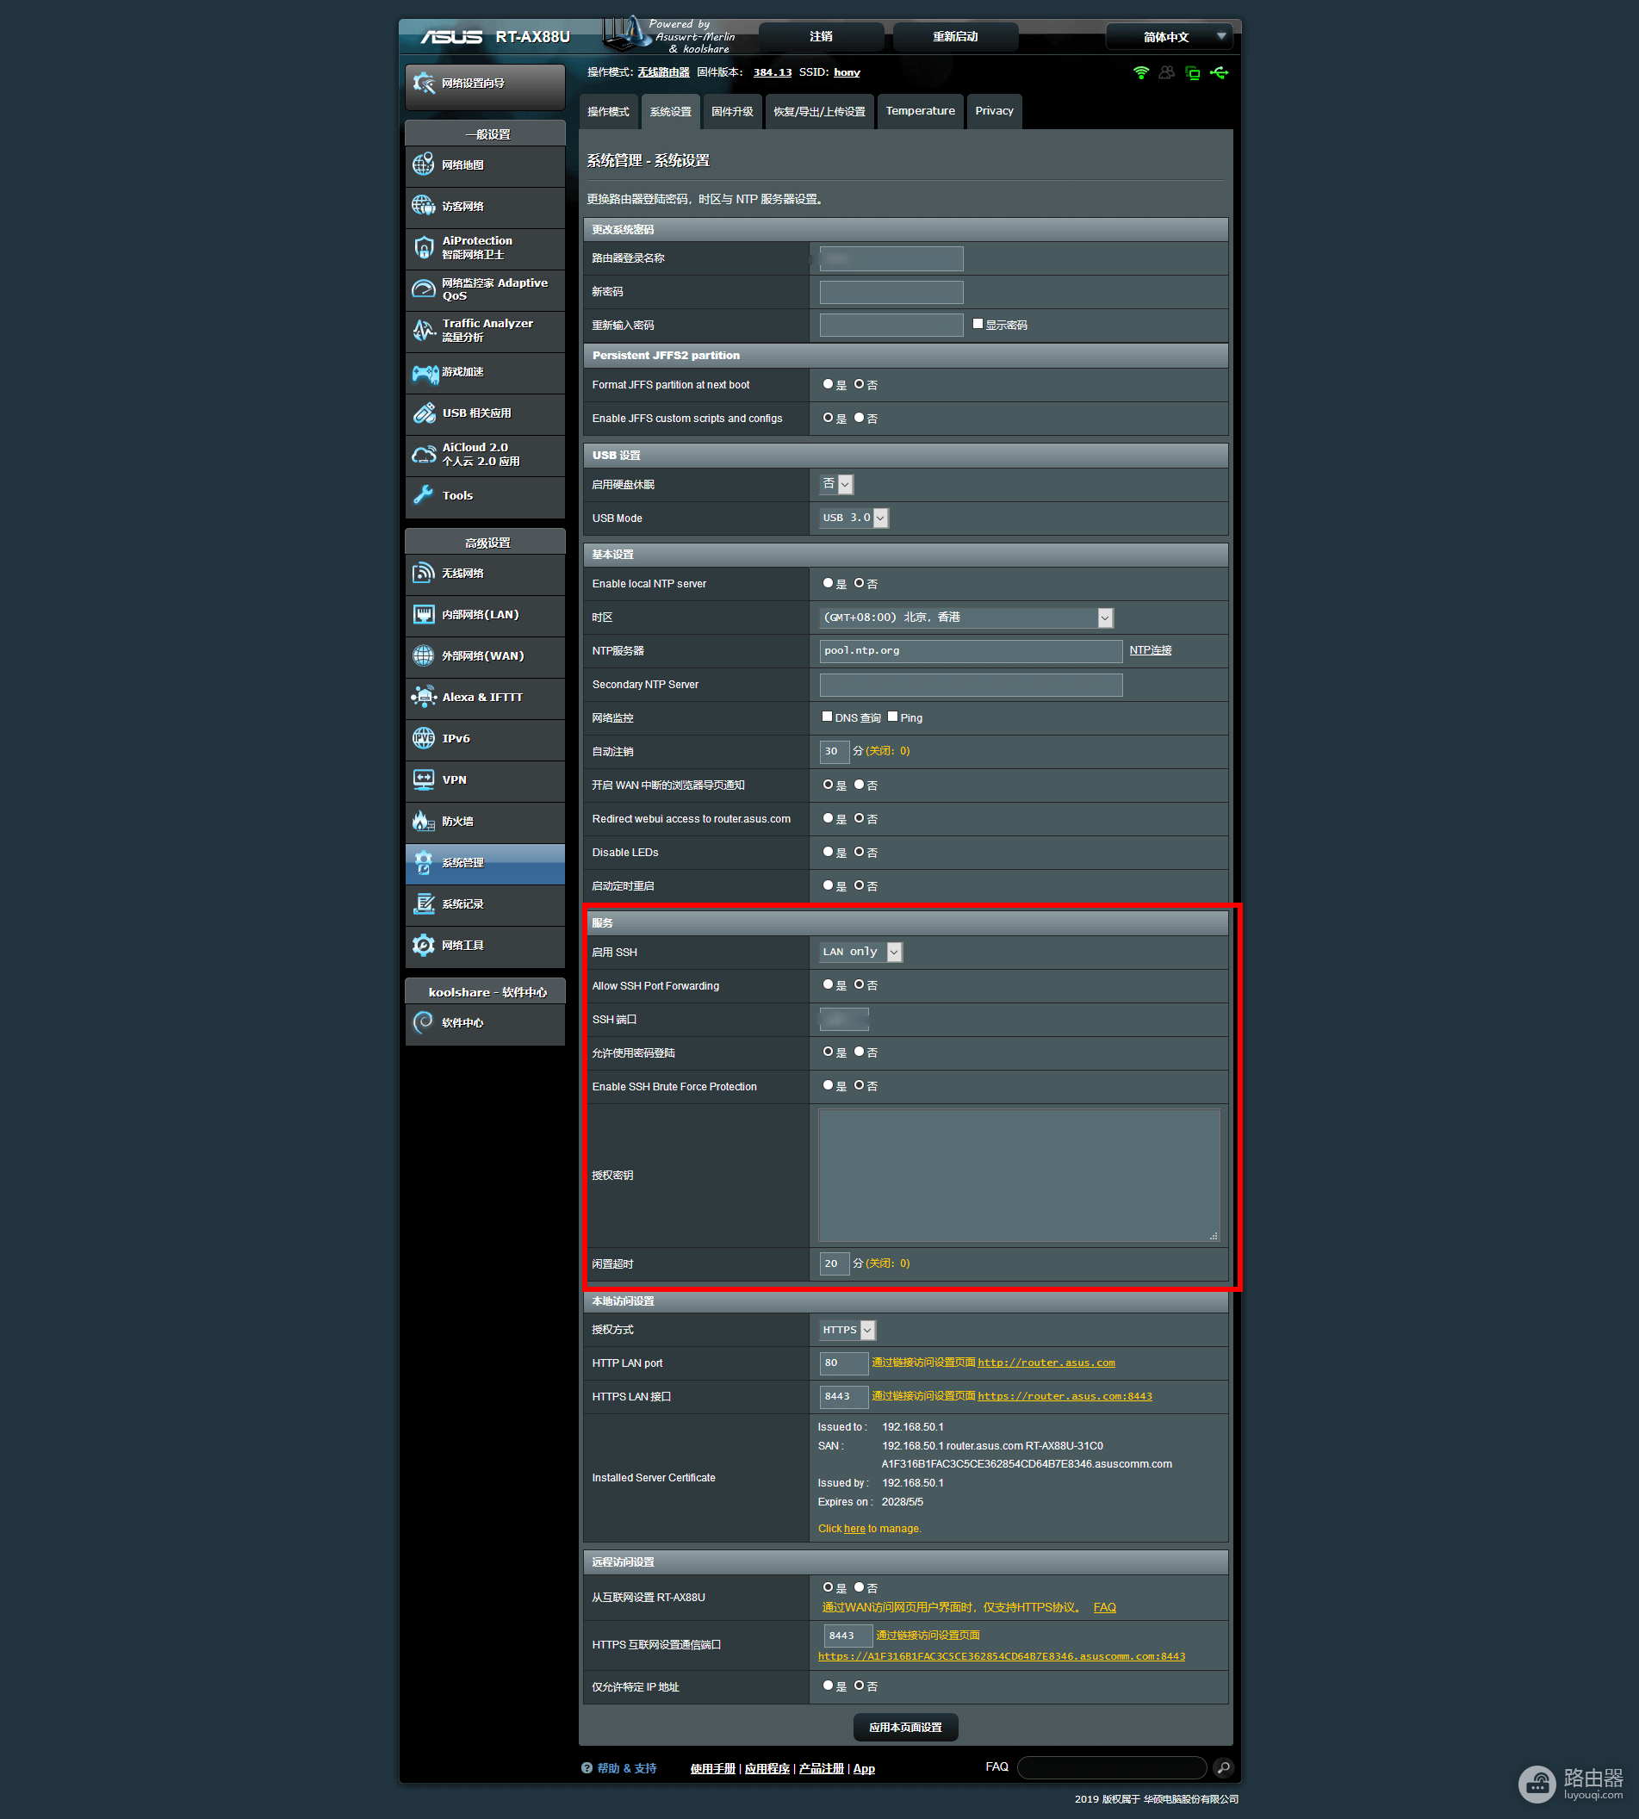This screenshot has height=1819, width=1639.
Task: Click into the 授权密钥 text area
Action: pos(1019,1175)
